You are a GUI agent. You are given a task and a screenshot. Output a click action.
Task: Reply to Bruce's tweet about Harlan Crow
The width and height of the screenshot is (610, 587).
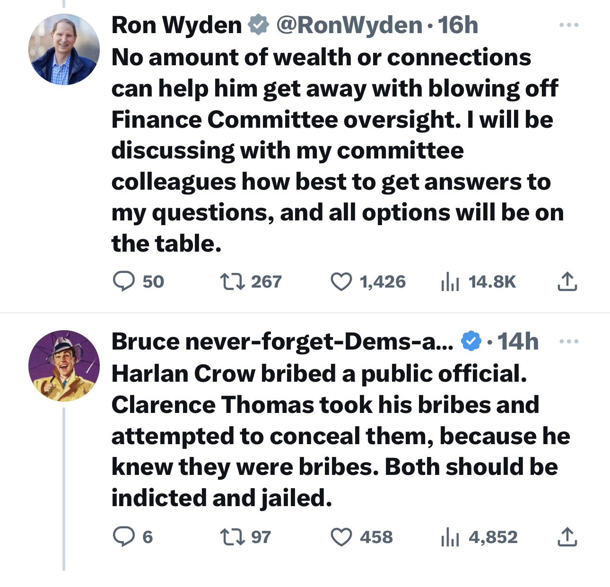pyautogui.click(x=124, y=537)
